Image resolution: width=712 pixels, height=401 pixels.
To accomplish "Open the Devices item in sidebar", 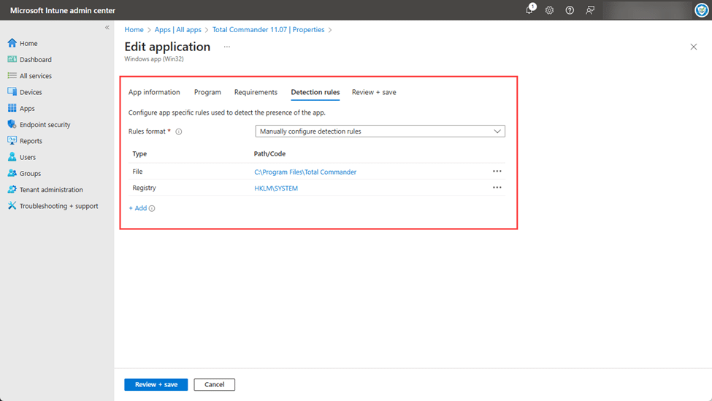I will pyautogui.click(x=31, y=92).
